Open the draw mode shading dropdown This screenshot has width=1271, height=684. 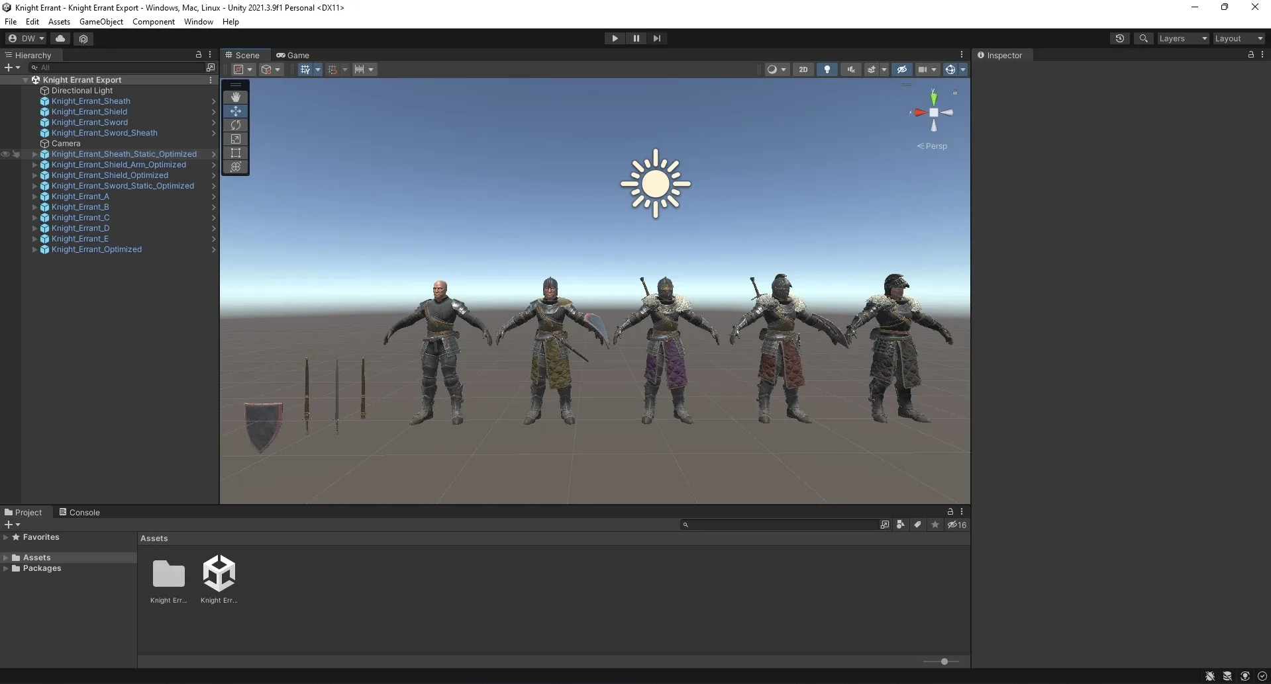tap(776, 69)
